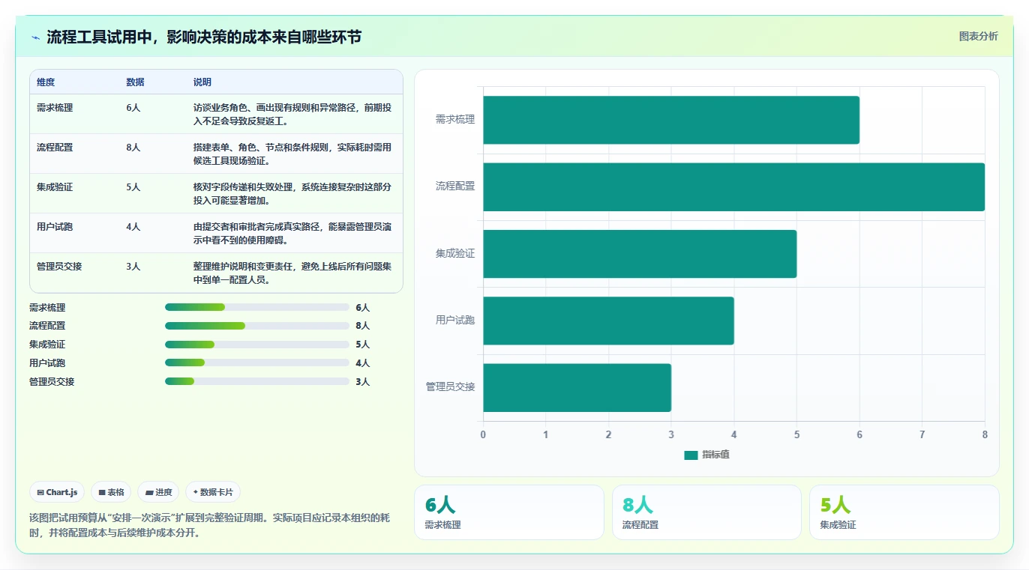The height and width of the screenshot is (570, 1029).
Task: Open the 8人 流程配置 data card
Action: [x=706, y=512]
